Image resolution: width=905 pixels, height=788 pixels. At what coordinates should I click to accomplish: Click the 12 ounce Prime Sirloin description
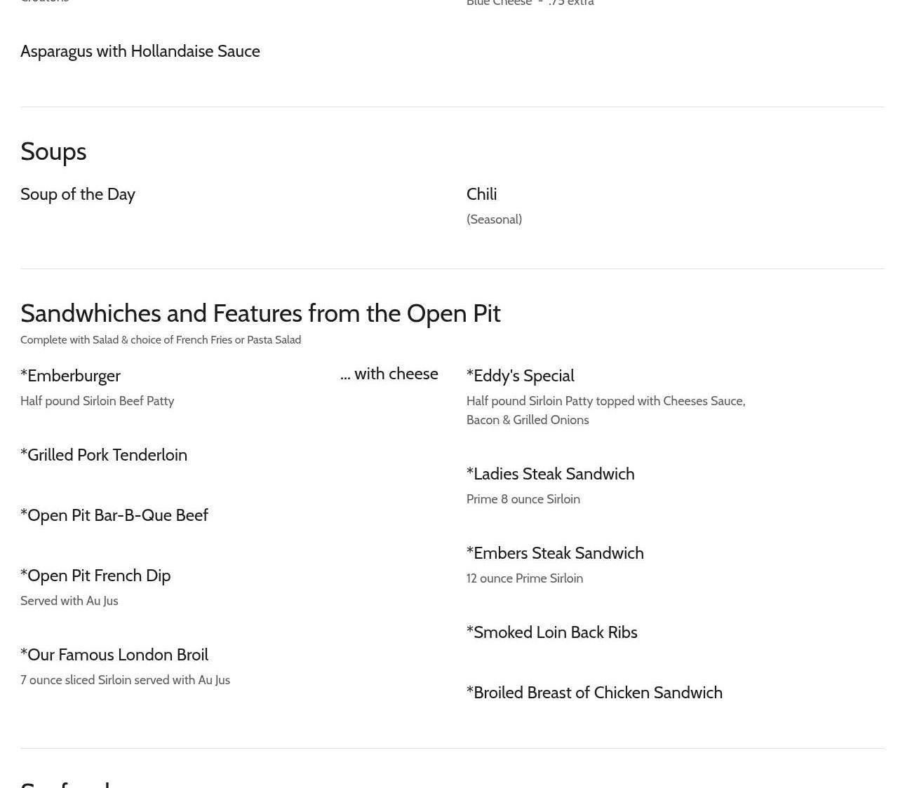(525, 578)
